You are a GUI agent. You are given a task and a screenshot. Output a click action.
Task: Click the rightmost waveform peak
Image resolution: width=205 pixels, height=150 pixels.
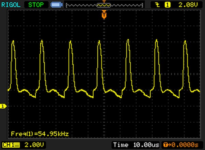(185, 41)
